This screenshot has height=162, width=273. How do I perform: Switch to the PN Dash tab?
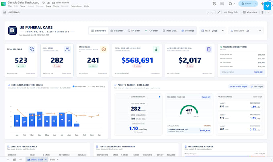(x=134, y=30)
